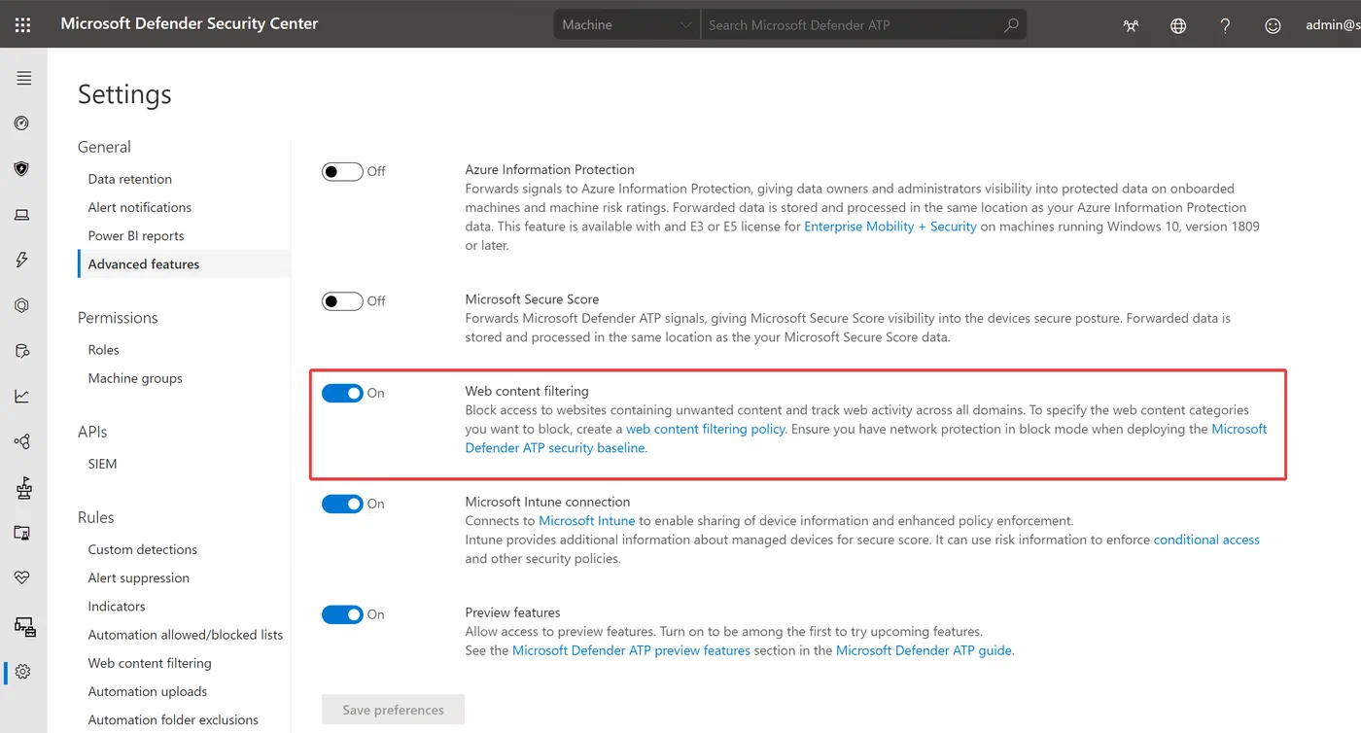The height and width of the screenshot is (733, 1361).
Task: Open Alert suppression rules
Action: tap(139, 577)
